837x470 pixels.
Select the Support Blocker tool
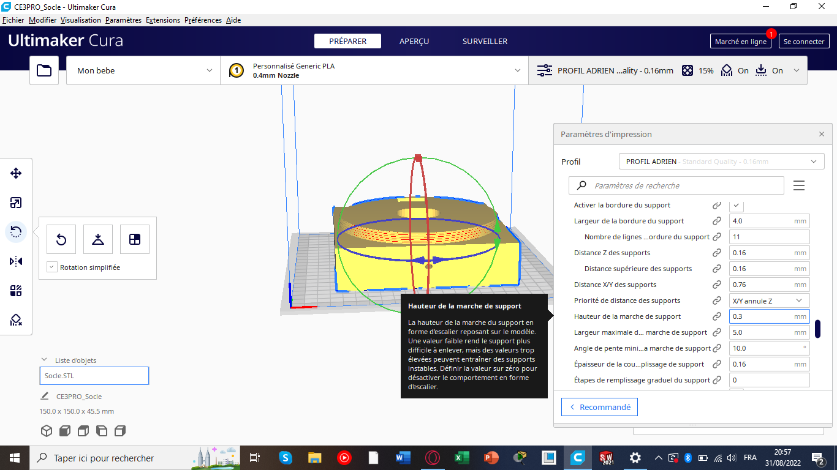click(16, 320)
